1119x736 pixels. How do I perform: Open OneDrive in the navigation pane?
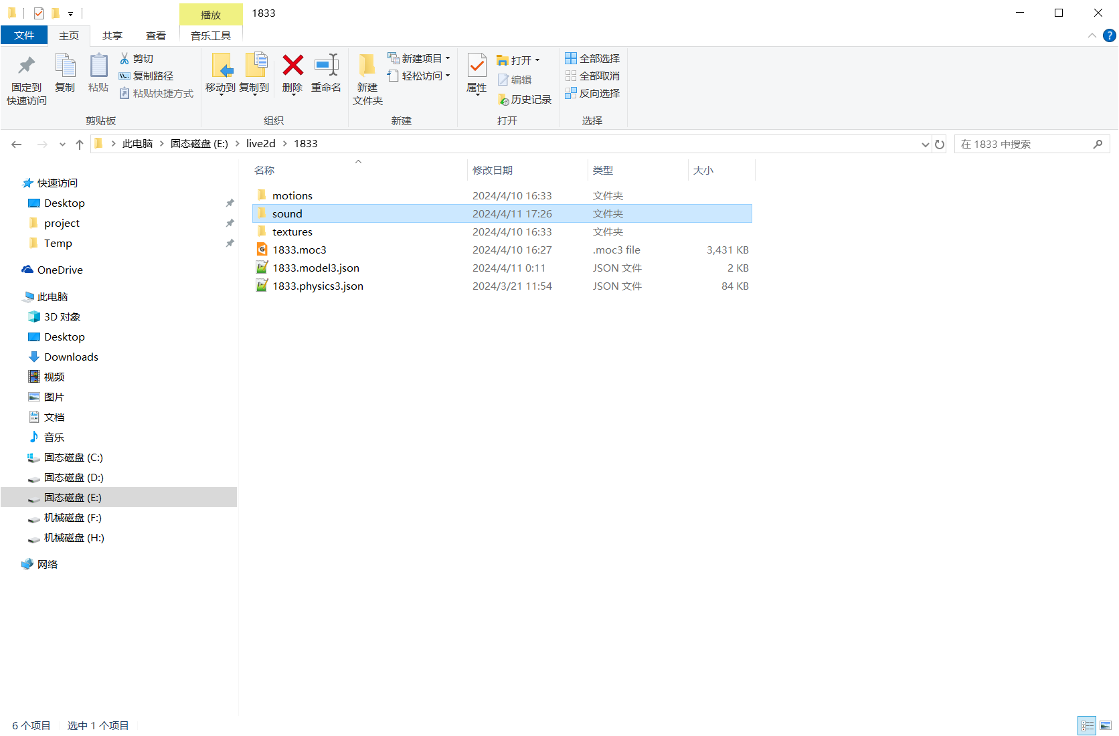60,270
